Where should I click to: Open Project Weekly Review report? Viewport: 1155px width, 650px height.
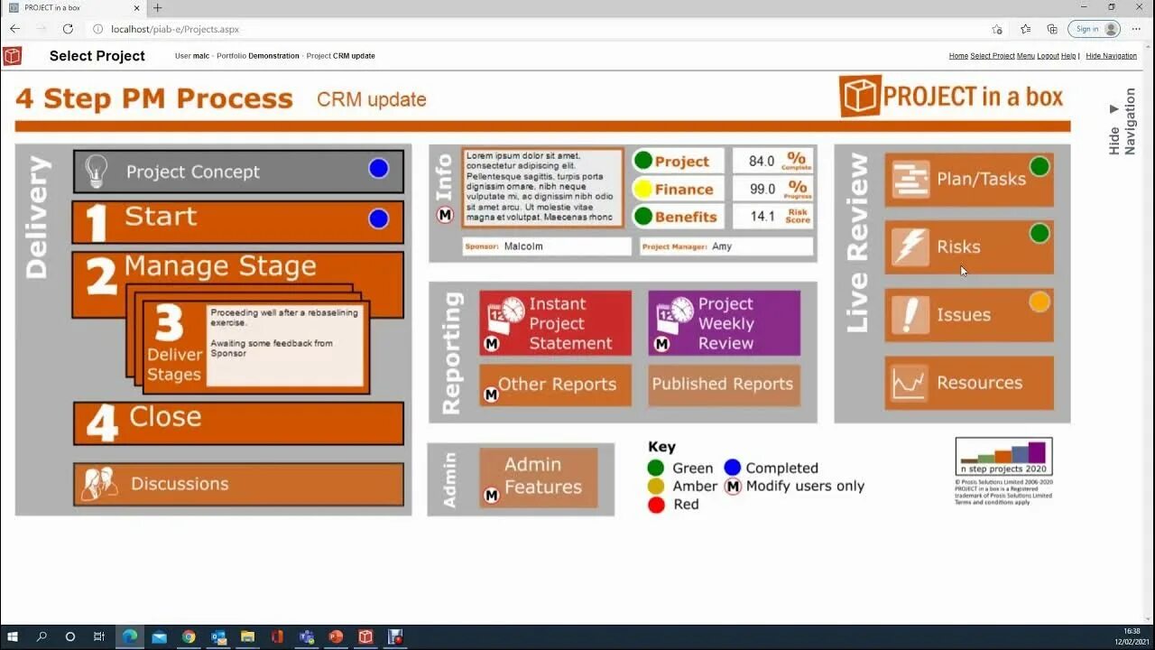725,323
